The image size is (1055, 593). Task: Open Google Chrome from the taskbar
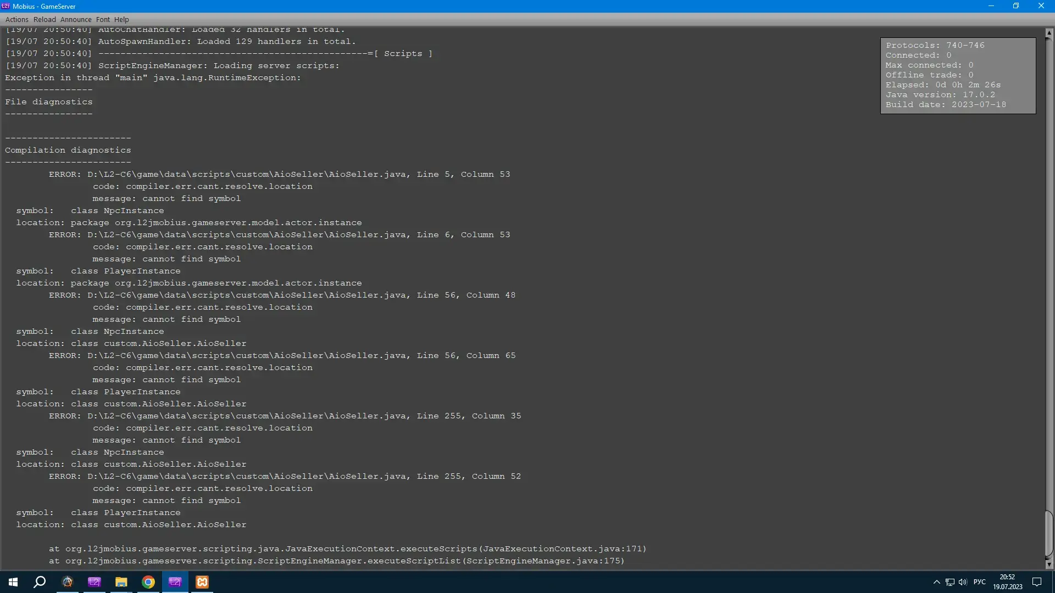148,582
